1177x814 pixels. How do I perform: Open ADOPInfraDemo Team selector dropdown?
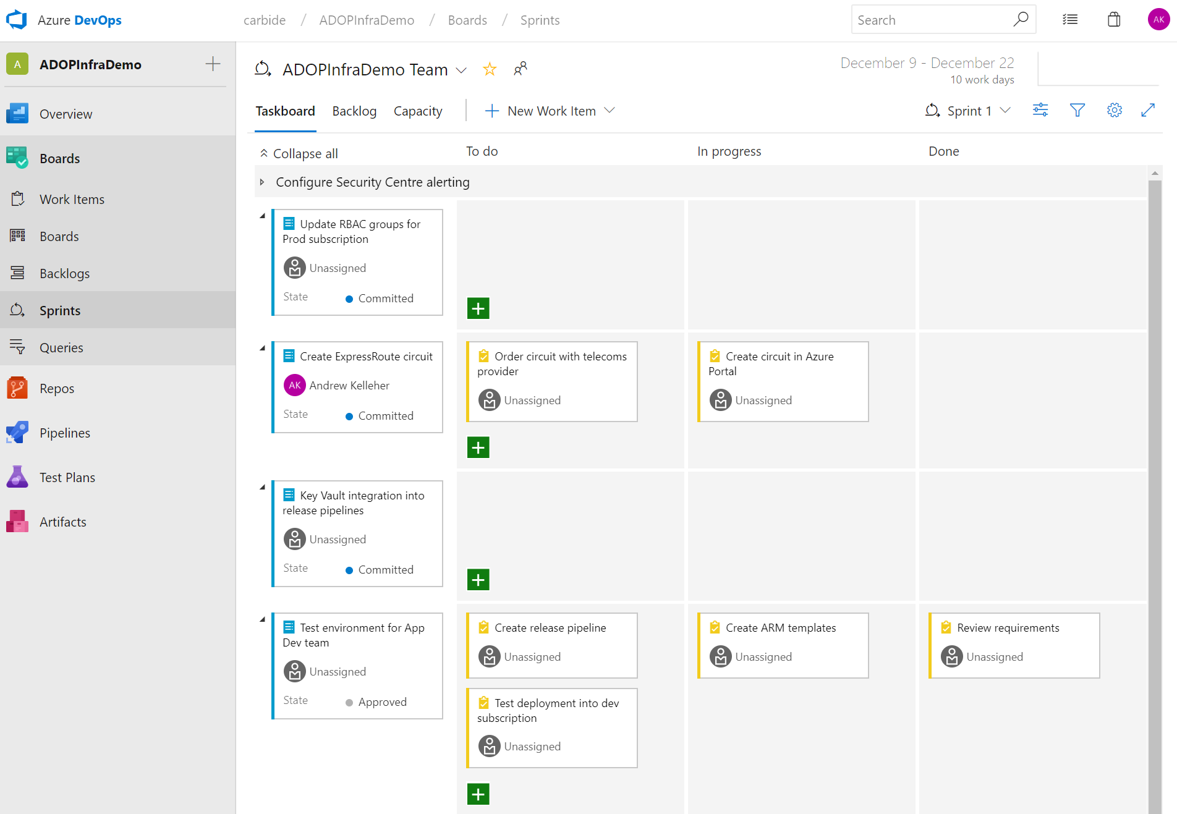pyautogui.click(x=461, y=70)
